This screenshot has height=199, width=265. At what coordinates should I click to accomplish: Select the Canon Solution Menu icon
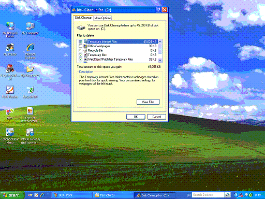[10, 136]
